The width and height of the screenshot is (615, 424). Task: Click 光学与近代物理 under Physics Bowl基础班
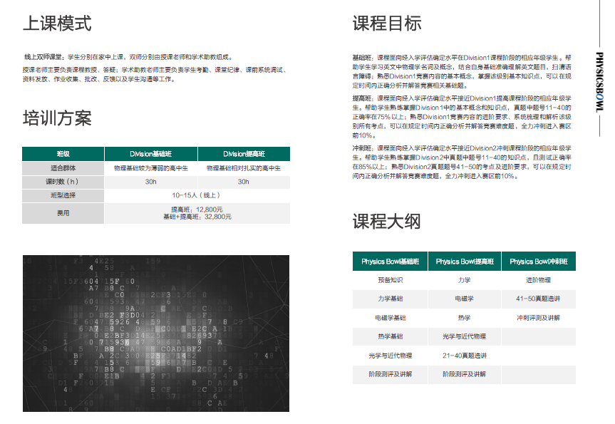click(x=391, y=356)
